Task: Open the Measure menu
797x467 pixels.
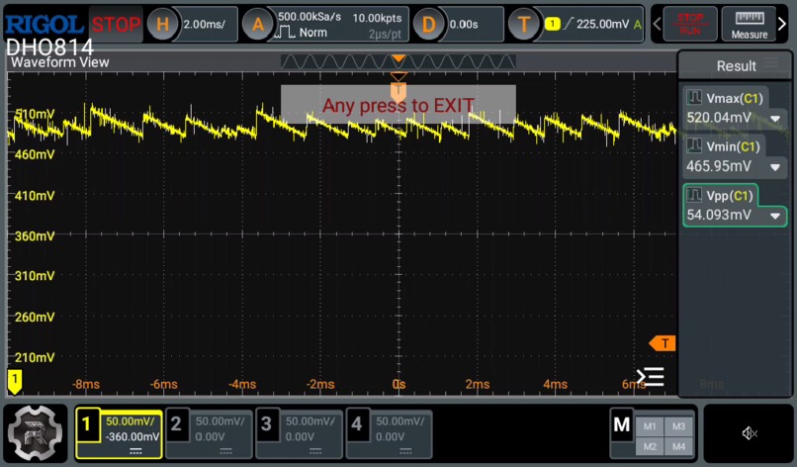Action: 750,24
